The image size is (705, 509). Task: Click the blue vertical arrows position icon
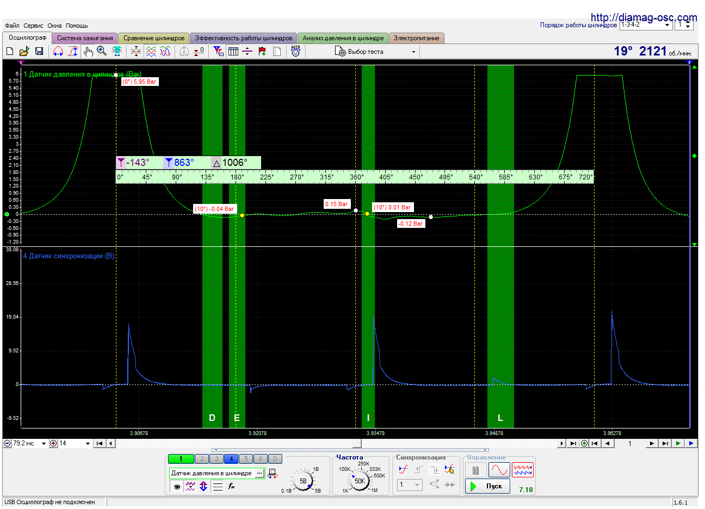click(x=203, y=486)
